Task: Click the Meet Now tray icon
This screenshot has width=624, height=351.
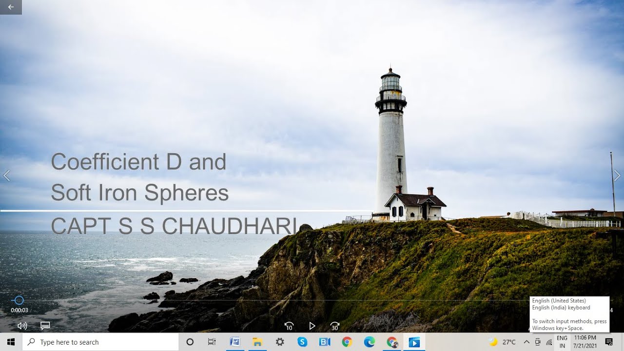Action: coord(538,342)
